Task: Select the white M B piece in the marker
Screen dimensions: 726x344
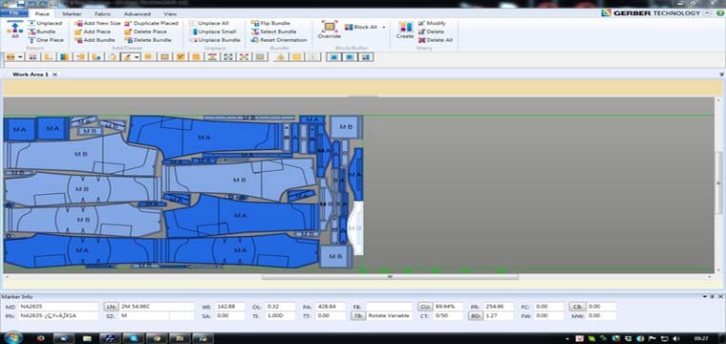Action: click(x=356, y=227)
